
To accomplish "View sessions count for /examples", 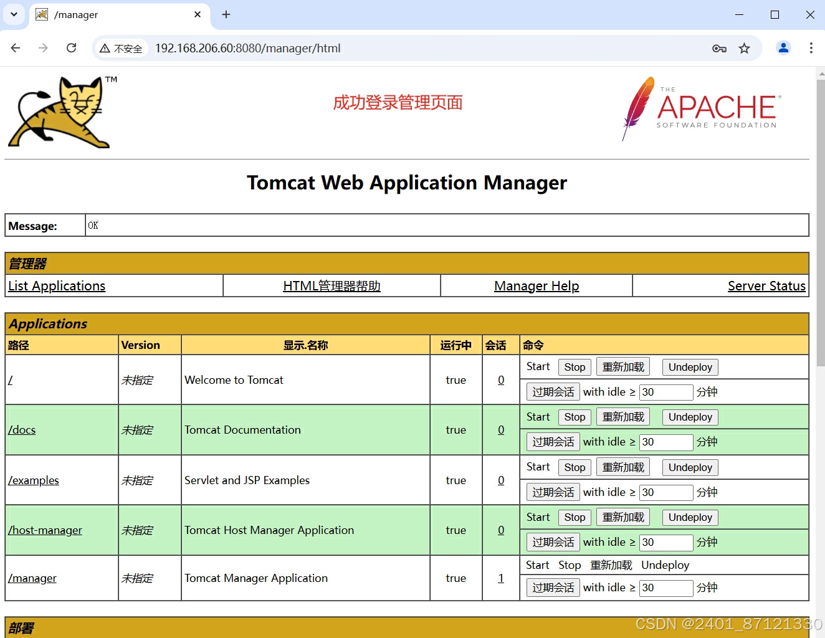I will [501, 480].
